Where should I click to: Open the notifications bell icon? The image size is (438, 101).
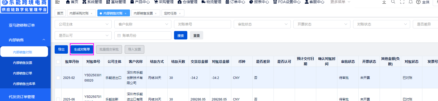[411, 2]
